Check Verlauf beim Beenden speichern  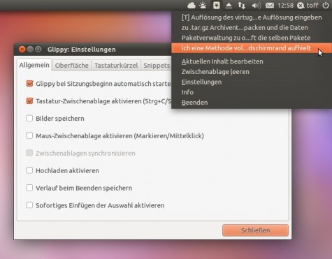coord(29,188)
